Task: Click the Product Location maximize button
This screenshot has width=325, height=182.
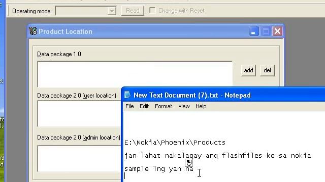Action: (266, 31)
